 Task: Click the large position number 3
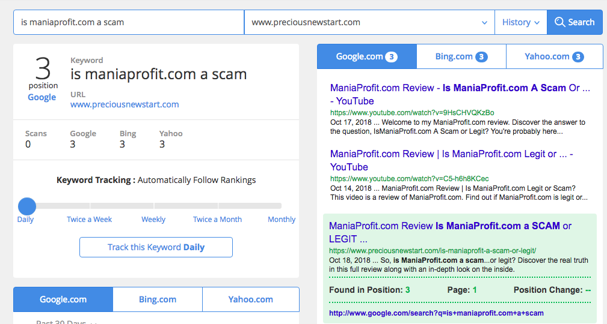(x=43, y=69)
